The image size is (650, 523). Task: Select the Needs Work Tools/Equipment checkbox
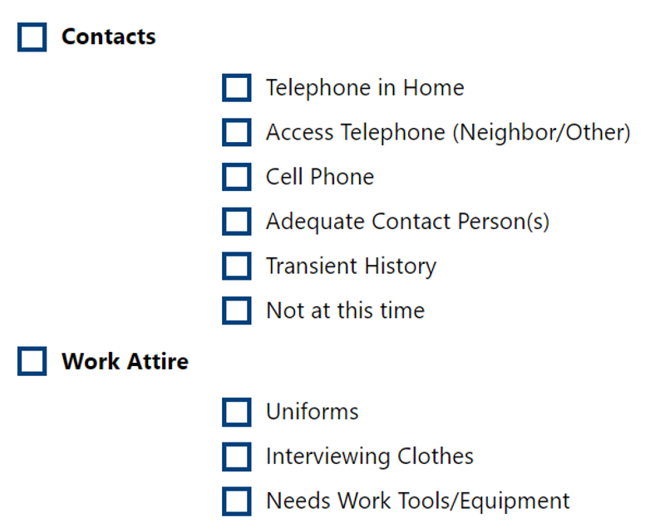(237, 501)
